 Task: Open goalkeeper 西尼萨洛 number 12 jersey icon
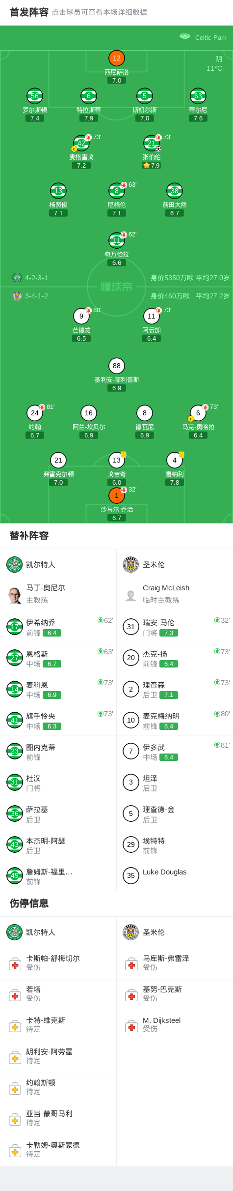[117, 58]
